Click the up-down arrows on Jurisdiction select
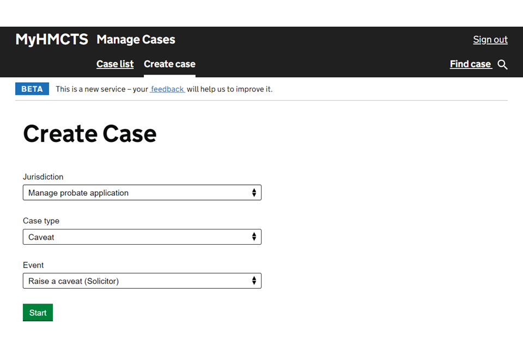 [x=254, y=193]
